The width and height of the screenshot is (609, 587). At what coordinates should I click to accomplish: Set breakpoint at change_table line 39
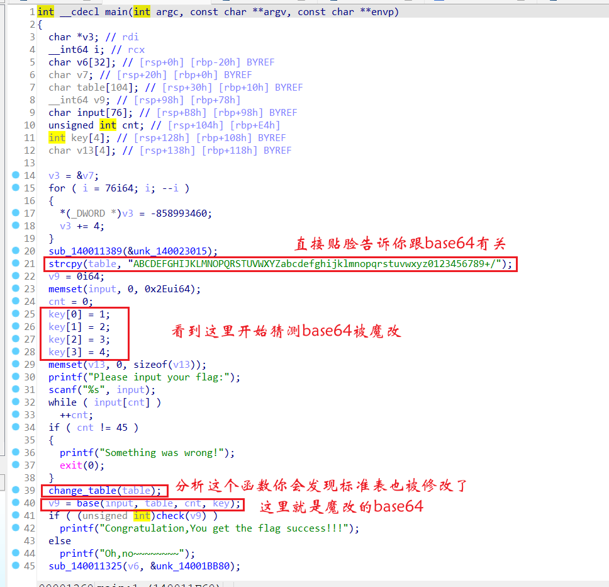[16, 490]
